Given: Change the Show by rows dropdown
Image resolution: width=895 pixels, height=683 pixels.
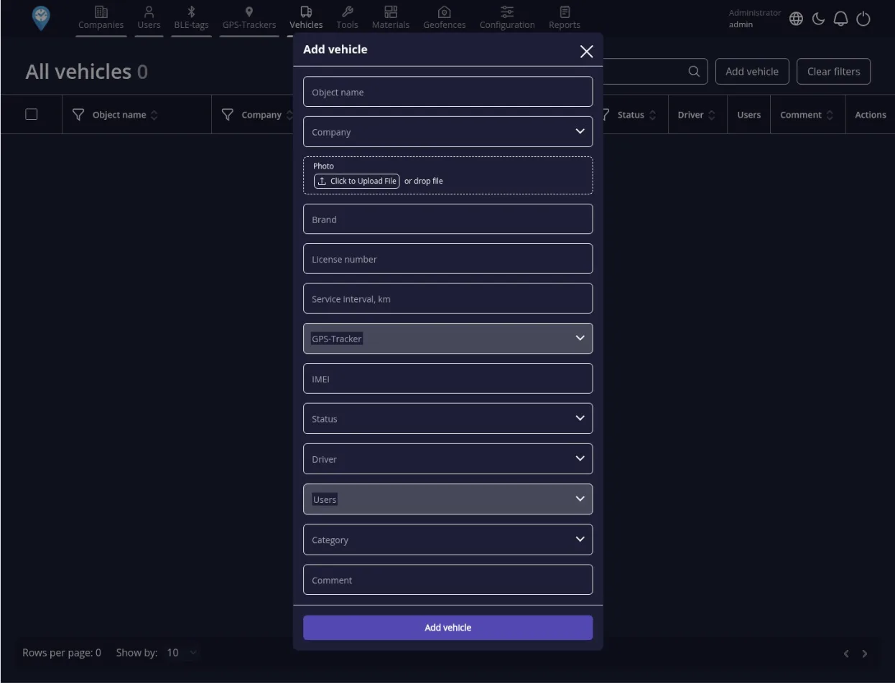Looking at the screenshot, I should tap(181, 653).
